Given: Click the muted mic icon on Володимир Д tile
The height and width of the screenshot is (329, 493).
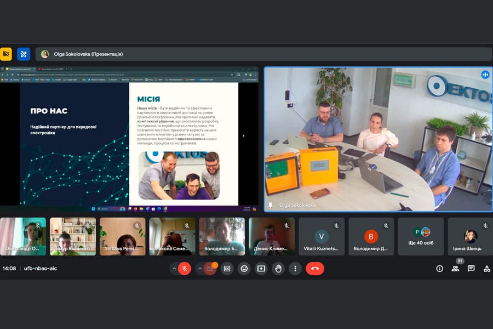Looking at the screenshot, I should click(386, 225).
